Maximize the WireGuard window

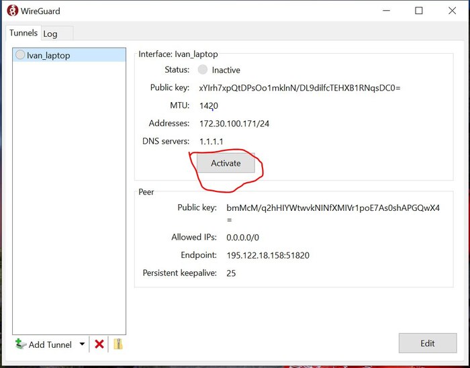pos(419,11)
